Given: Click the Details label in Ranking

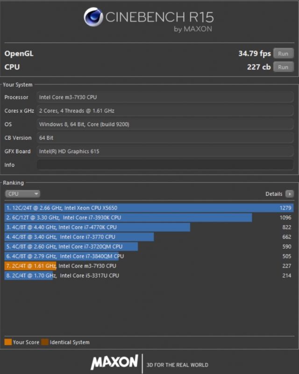Looking at the screenshot, I should [274, 194].
